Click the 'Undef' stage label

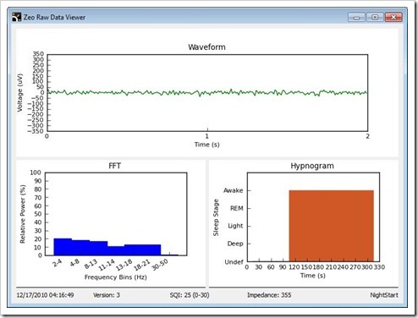click(234, 262)
